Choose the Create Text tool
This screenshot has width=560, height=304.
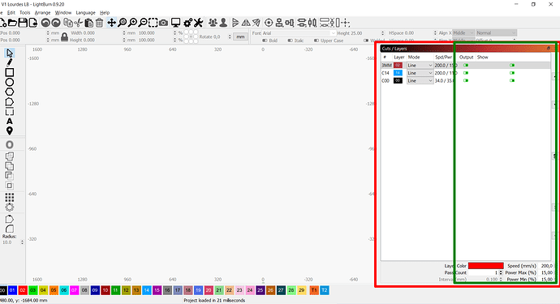pyautogui.click(x=9, y=122)
